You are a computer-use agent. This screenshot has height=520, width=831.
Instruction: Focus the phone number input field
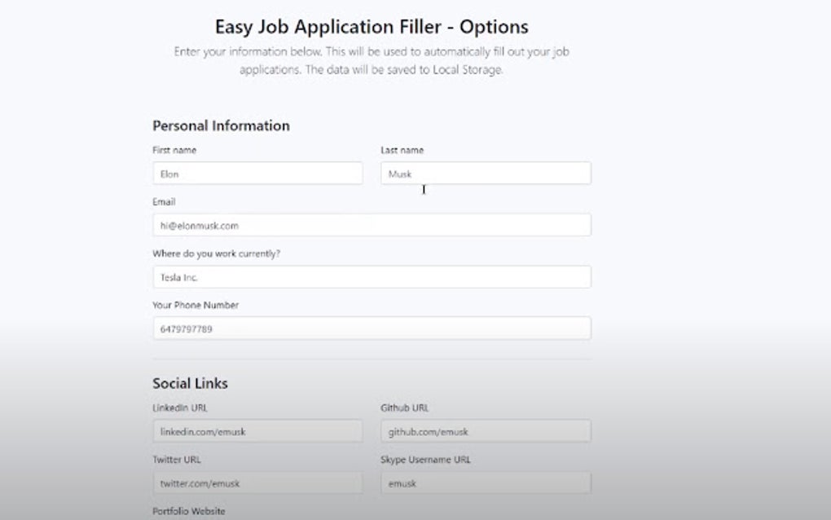(372, 329)
